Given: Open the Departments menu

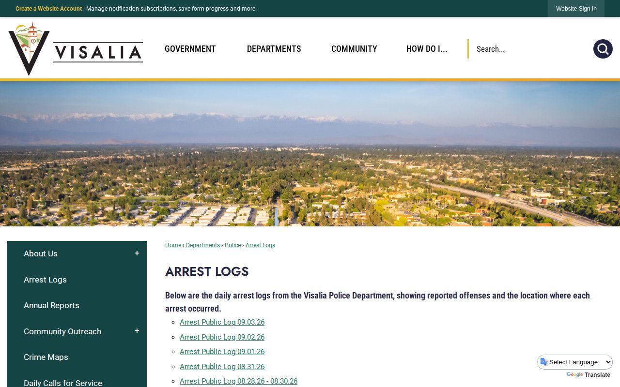Looking at the screenshot, I should [274, 49].
